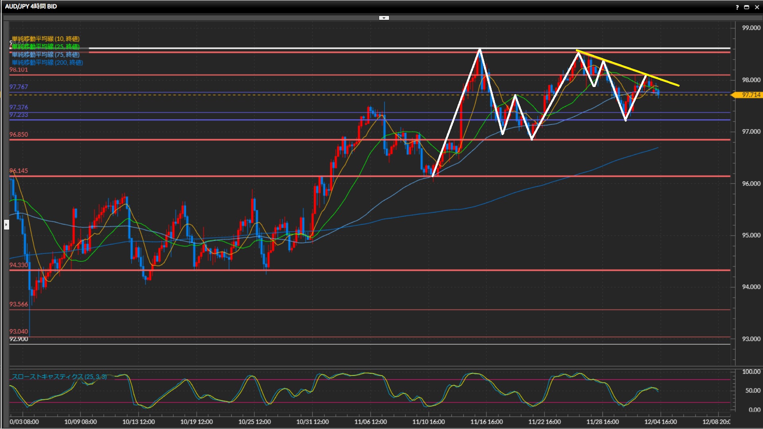
Task: Click the 11/16 16:00 time axis marker
Action: [x=486, y=422]
